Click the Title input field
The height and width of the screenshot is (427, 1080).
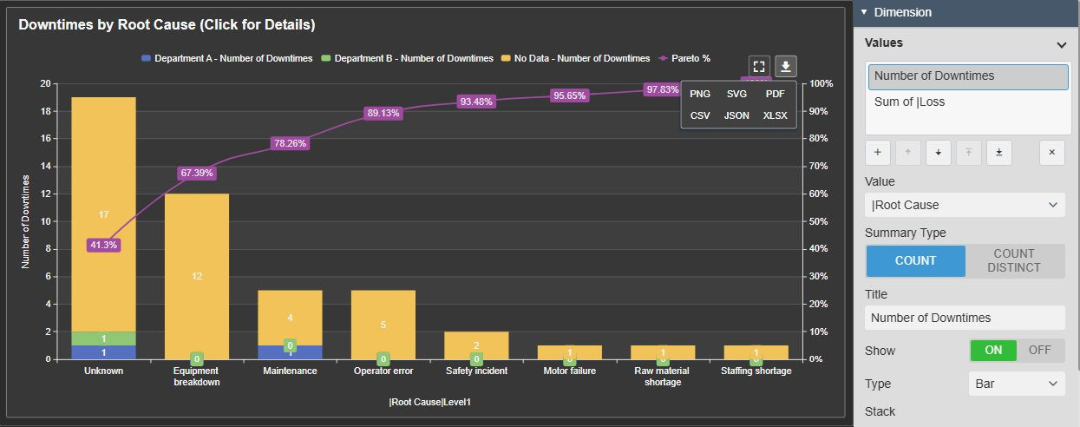coord(965,318)
